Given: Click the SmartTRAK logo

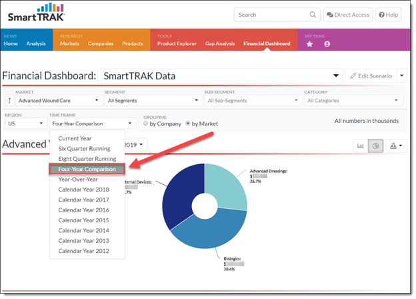Looking at the screenshot, I should [x=36, y=12].
